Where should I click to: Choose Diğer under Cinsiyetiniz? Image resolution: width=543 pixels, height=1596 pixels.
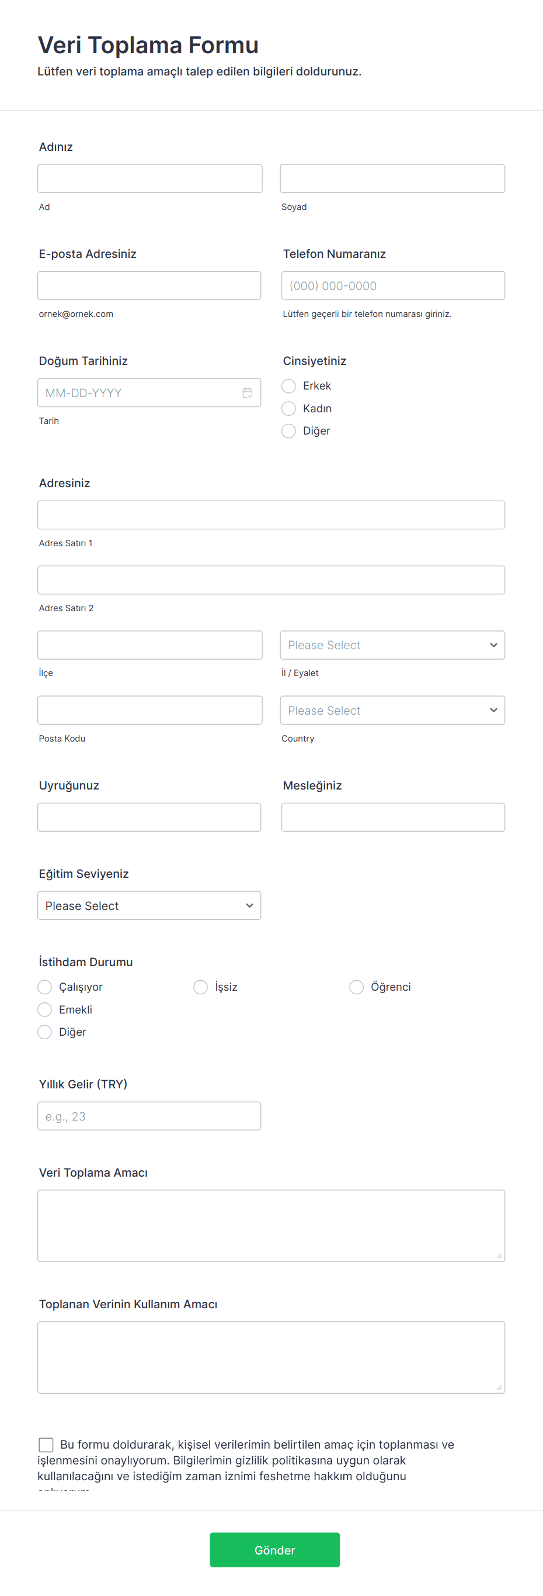pos(288,430)
